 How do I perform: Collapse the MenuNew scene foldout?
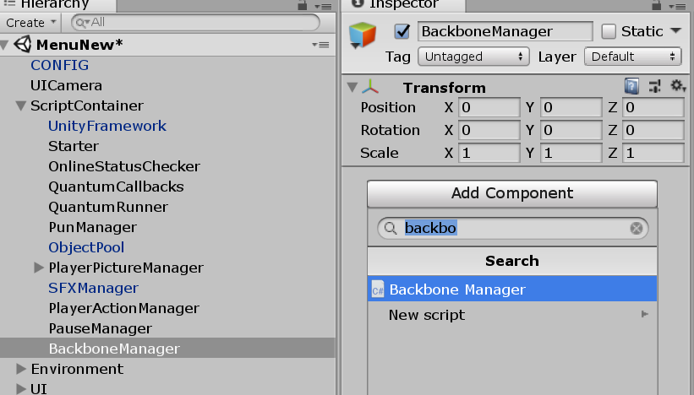point(5,45)
